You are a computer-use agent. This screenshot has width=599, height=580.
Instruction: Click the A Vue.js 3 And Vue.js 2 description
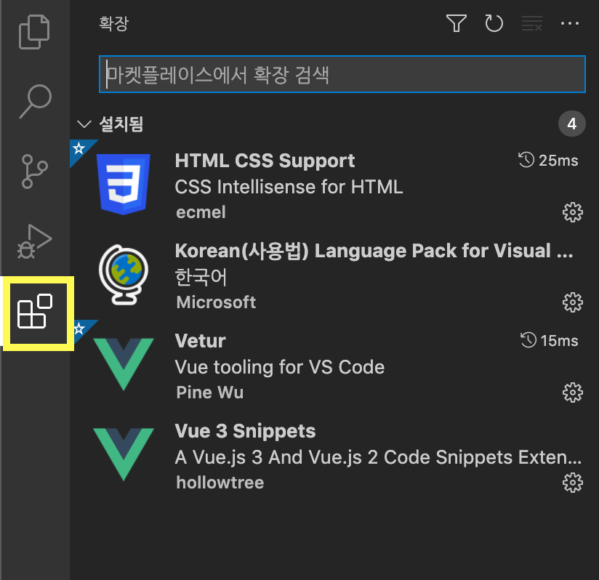pos(378,457)
